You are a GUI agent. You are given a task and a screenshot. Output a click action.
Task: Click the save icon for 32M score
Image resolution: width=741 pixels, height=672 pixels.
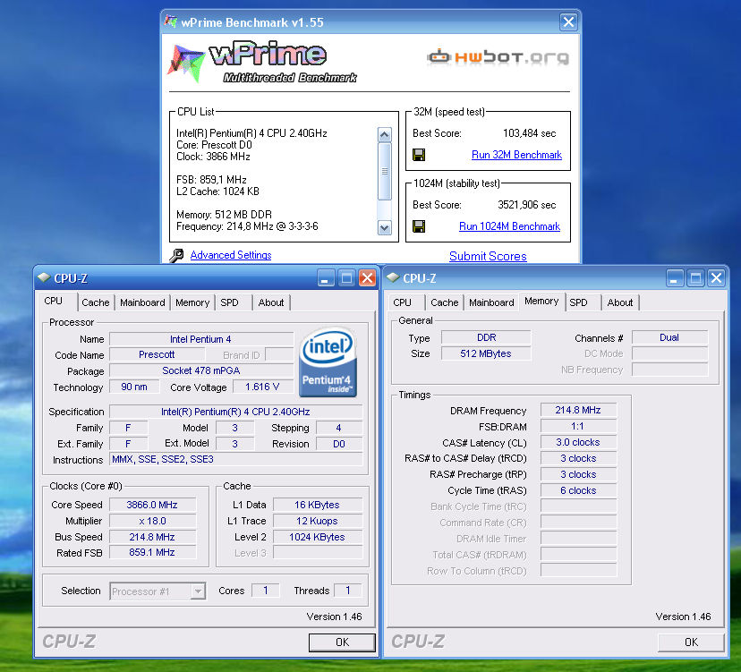click(x=419, y=155)
